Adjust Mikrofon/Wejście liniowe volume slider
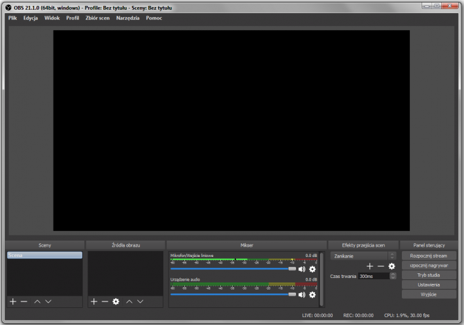 tap(233, 269)
